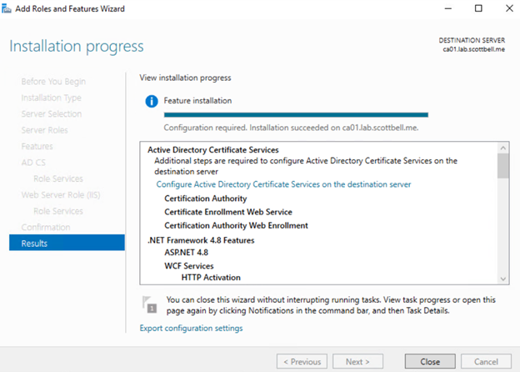Screen dimensions: 520x372
Task: Select Before You Begin step
Action: tap(53, 82)
